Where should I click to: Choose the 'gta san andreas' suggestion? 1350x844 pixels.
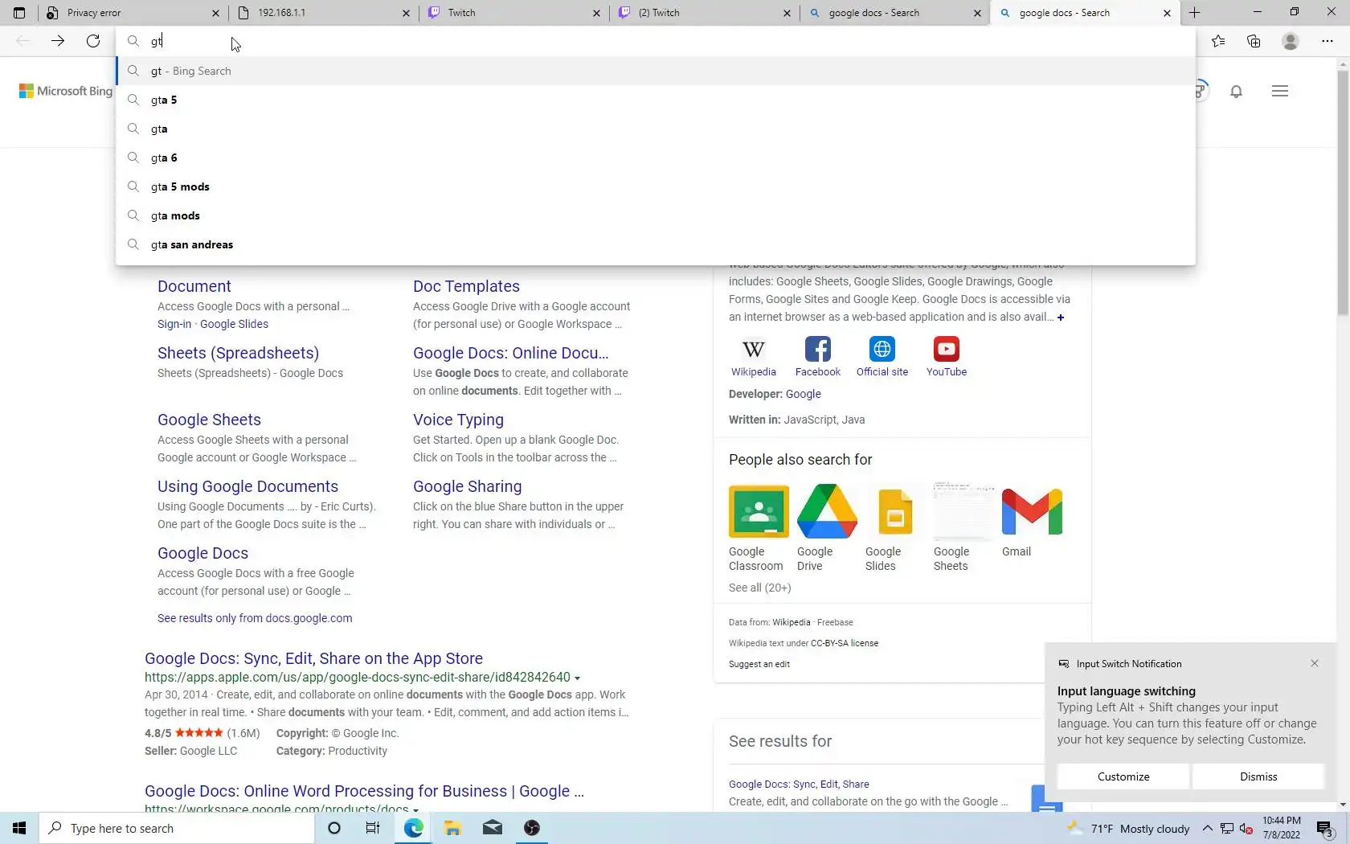pyautogui.click(x=656, y=244)
